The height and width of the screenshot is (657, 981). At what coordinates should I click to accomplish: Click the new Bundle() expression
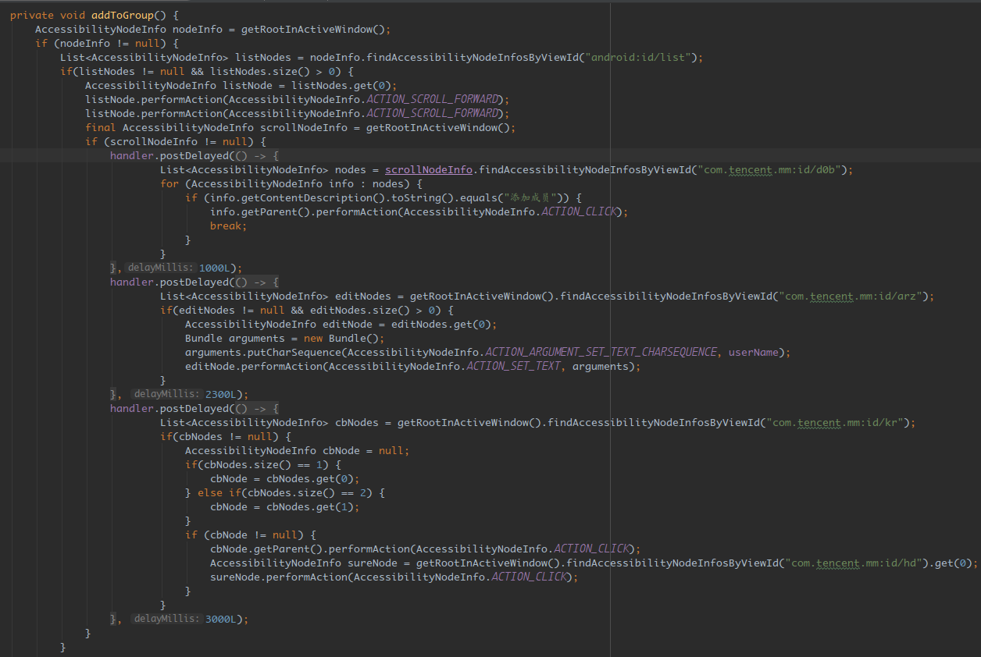(341, 338)
